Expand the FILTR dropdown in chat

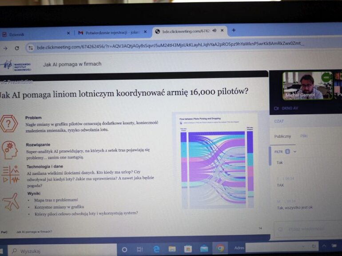tap(295, 151)
